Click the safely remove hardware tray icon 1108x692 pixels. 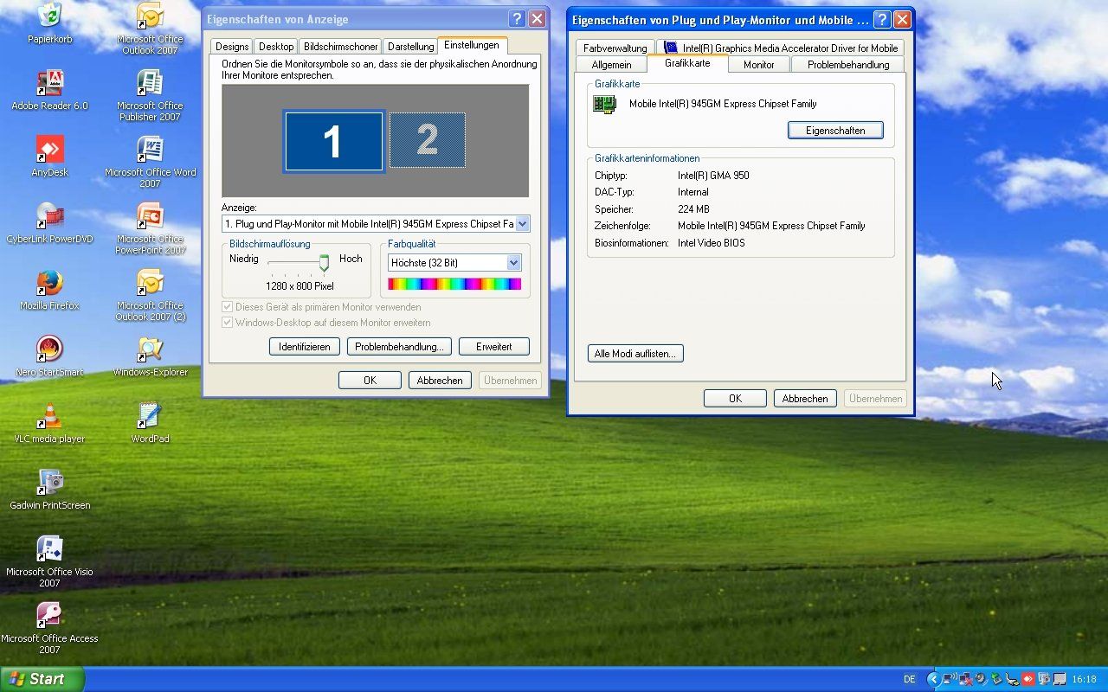(x=996, y=679)
